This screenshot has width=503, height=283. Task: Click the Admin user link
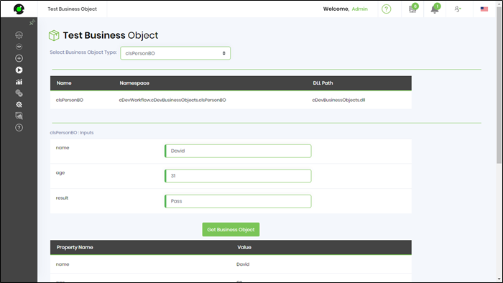[x=359, y=9]
